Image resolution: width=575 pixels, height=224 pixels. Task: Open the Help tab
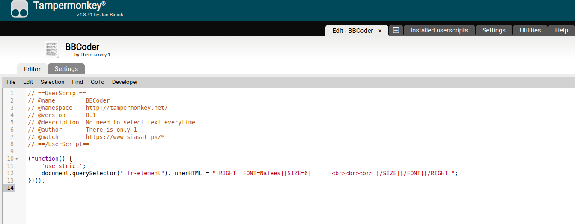click(561, 30)
